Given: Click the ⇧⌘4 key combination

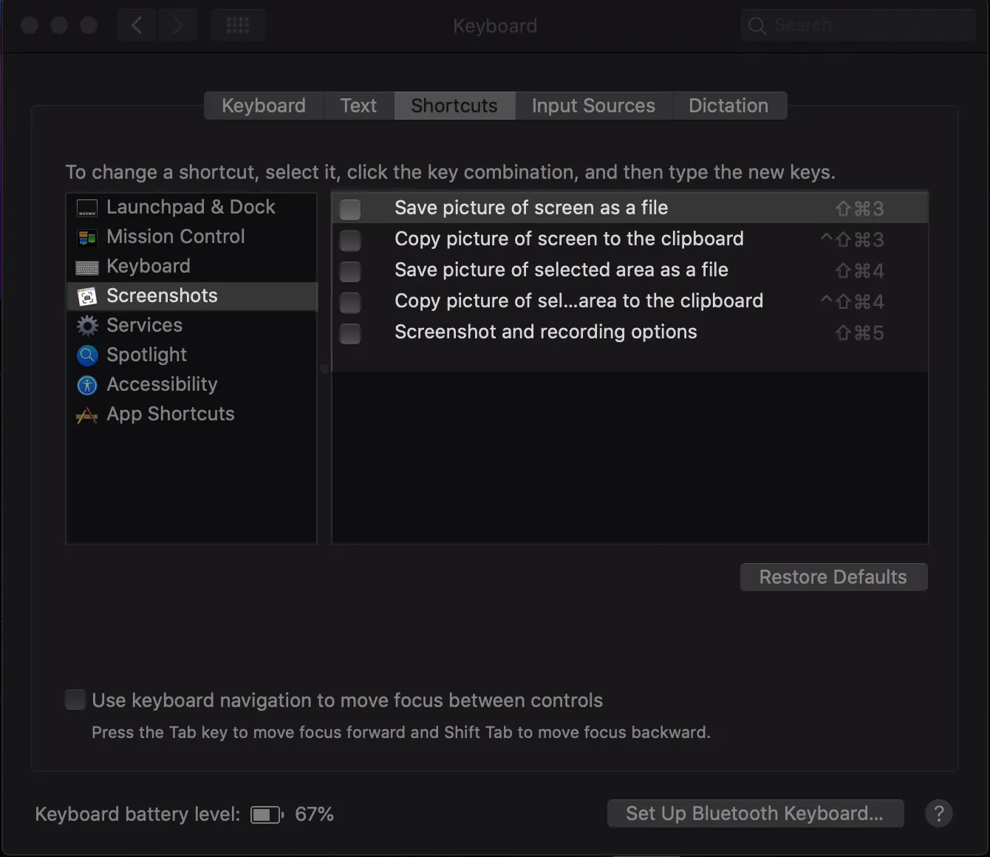Looking at the screenshot, I should (x=859, y=271).
